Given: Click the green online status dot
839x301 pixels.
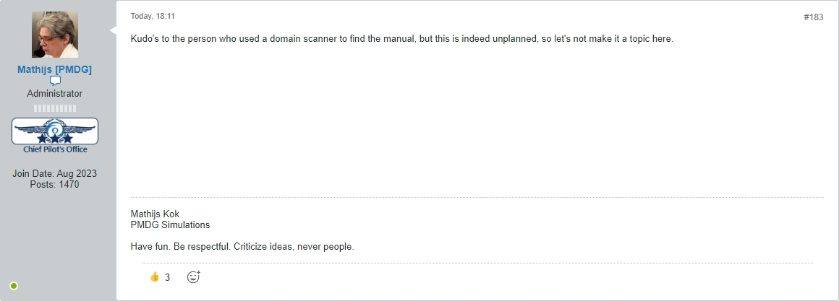Looking at the screenshot, I should click(14, 286).
